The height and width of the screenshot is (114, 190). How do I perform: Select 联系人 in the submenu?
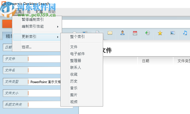pos(82,67)
